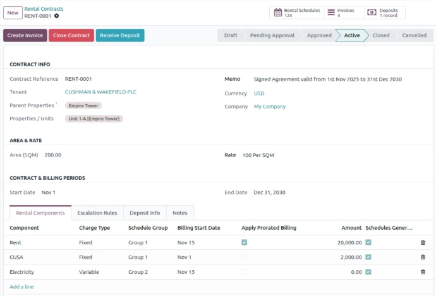Viewport: 436px width, 296px height.
Task: Open the Deposits money icon
Action: coord(372,13)
